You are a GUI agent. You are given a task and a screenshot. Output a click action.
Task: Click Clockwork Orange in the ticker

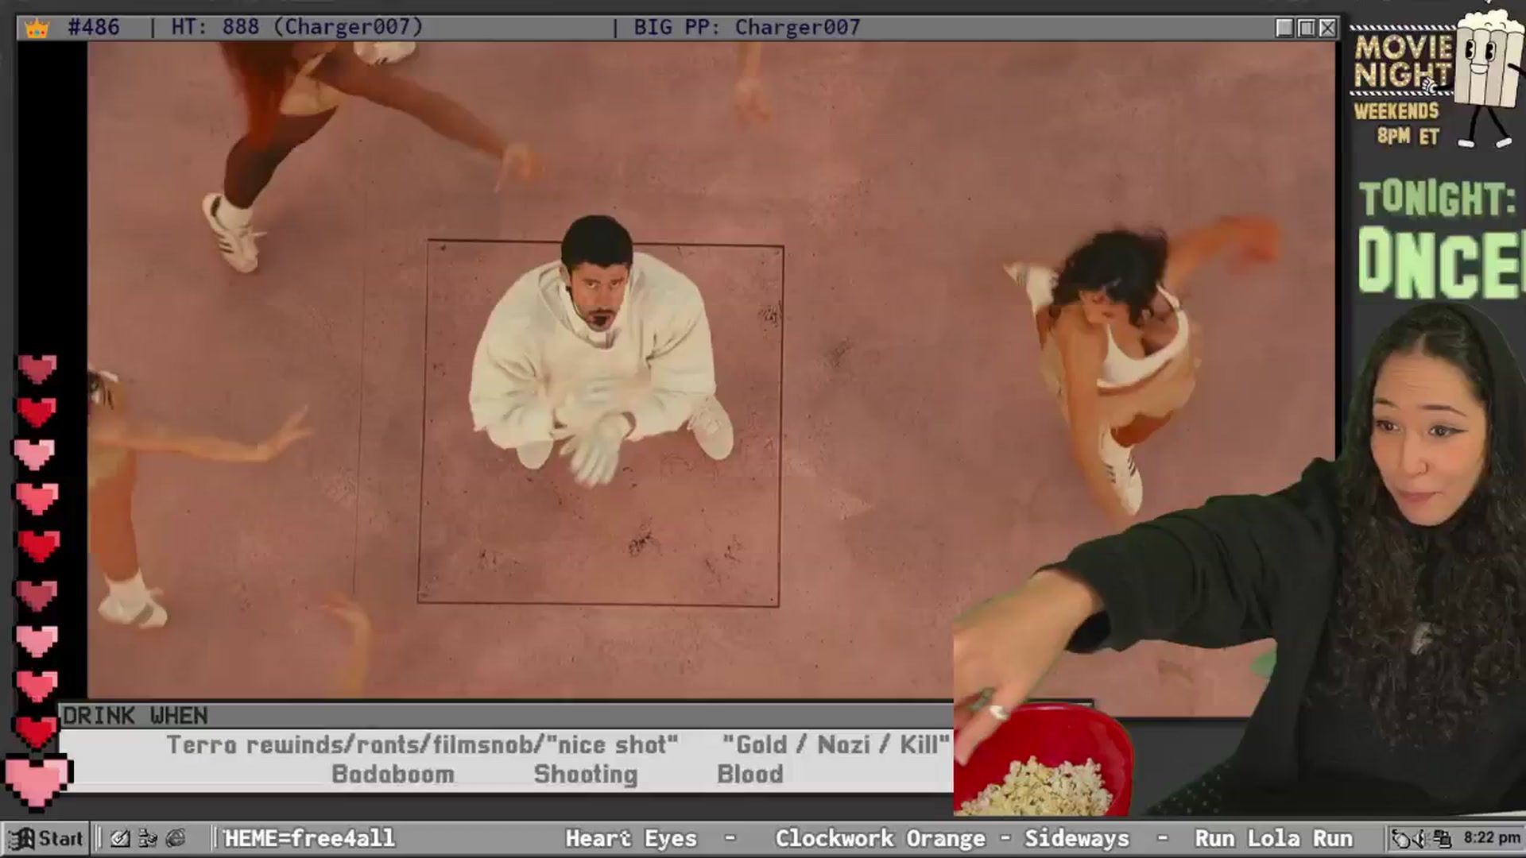pos(880,838)
